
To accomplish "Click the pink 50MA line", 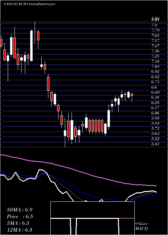I will 78,170.
